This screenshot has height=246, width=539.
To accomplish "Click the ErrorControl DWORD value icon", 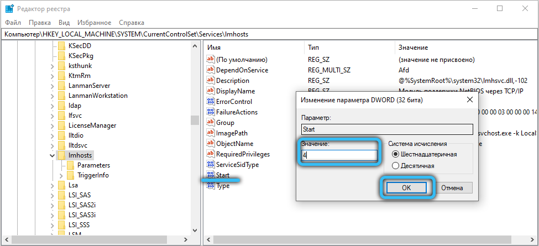I will [x=210, y=102].
